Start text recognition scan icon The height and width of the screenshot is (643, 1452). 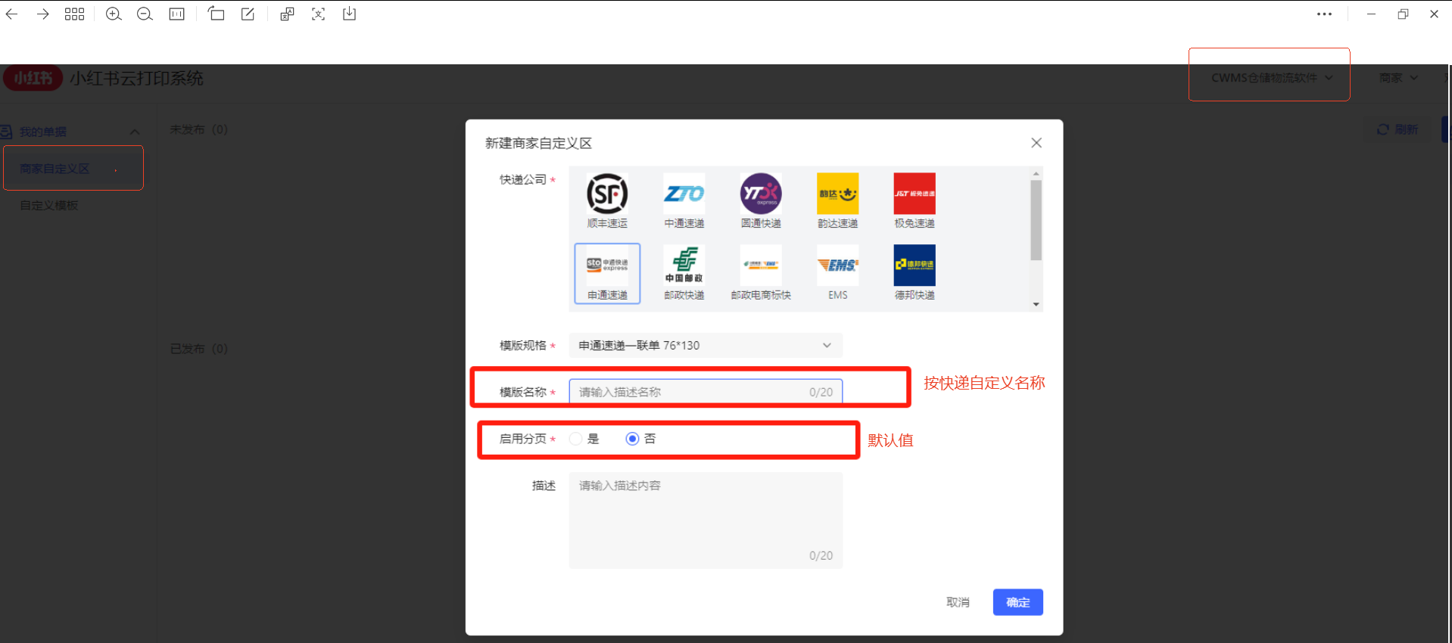point(318,14)
